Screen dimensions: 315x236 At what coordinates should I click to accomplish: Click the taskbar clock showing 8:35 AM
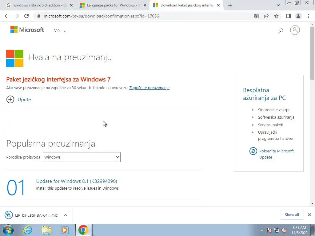click(x=299, y=230)
